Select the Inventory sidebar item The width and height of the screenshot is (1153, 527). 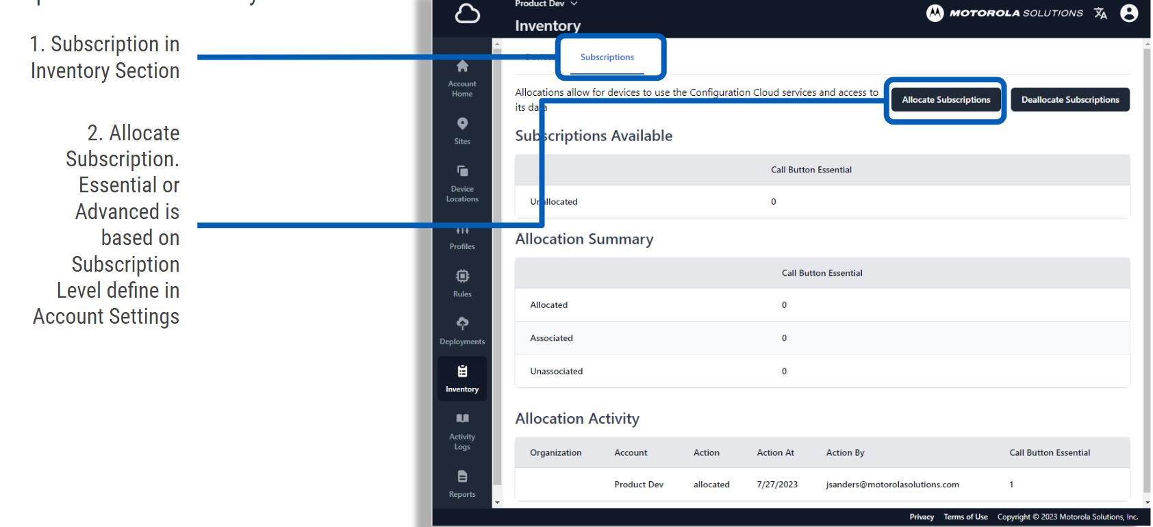click(x=462, y=378)
